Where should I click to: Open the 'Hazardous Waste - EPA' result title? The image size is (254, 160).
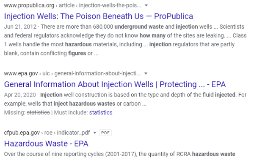[x=46, y=144]
